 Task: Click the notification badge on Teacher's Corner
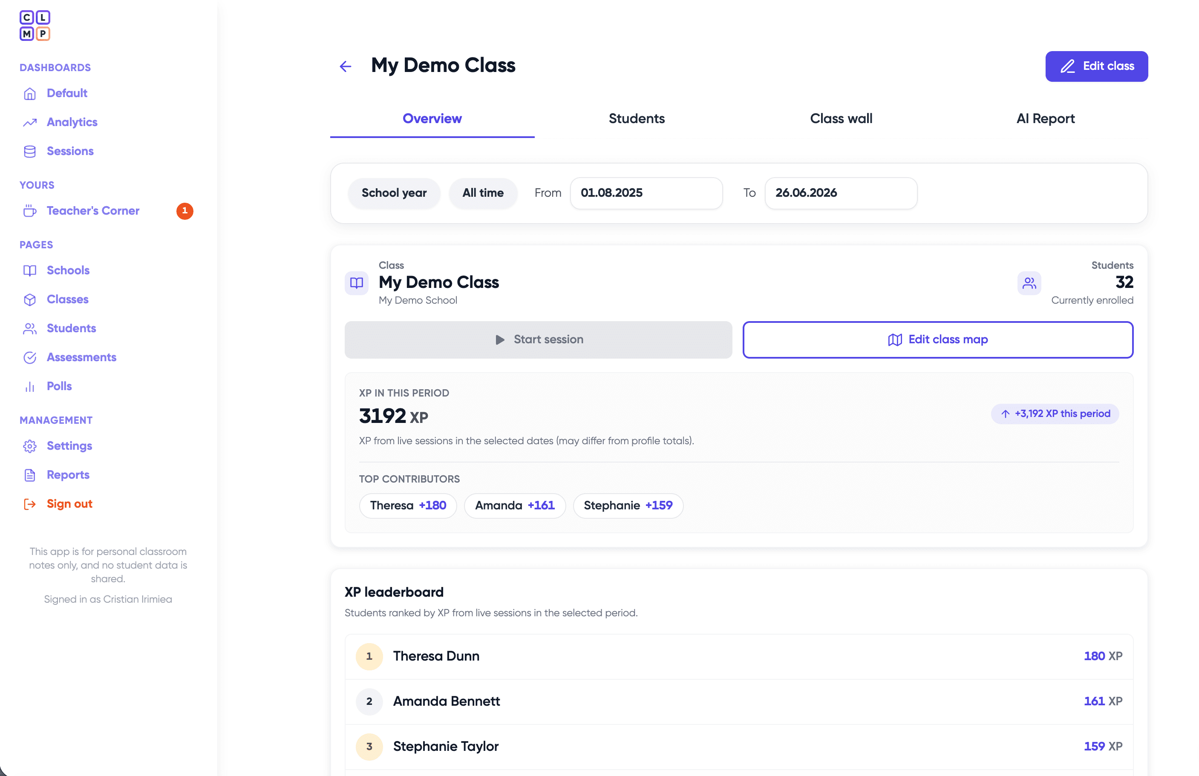pos(185,211)
